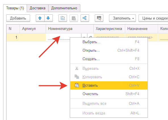
Task: Click the Добавить button
Action: (18, 18)
